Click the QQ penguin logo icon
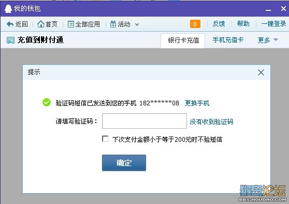The width and height of the screenshot is (289, 204). click(8, 9)
